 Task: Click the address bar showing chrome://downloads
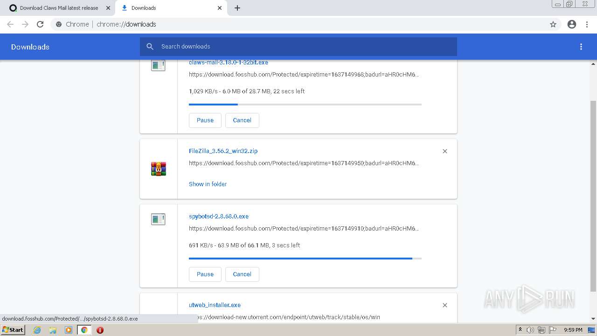pos(298,24)
